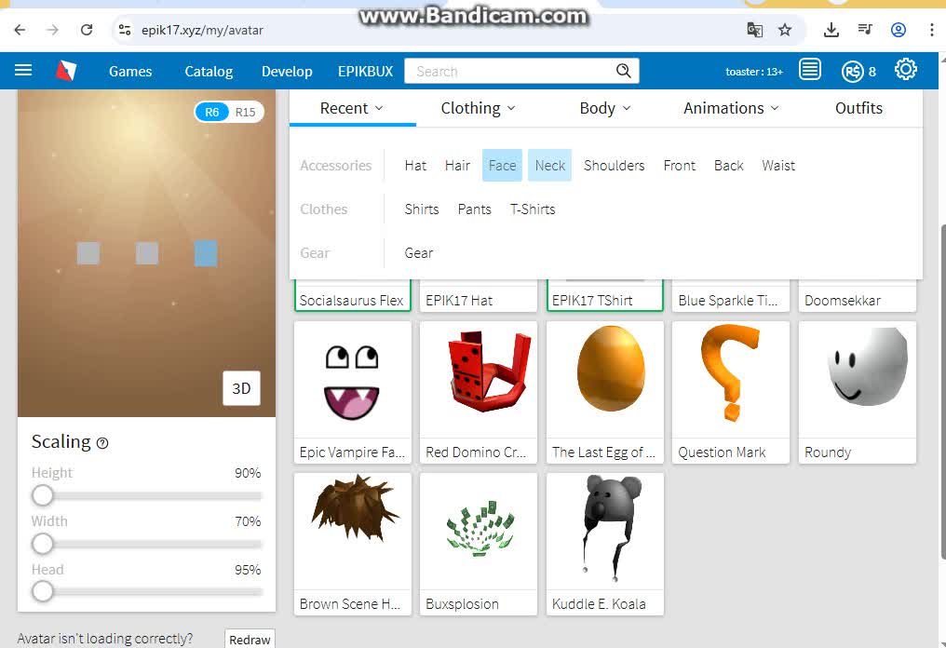Open the settings gear icon
This screenshot has width=946, height=648.
[x=905, y=70]
